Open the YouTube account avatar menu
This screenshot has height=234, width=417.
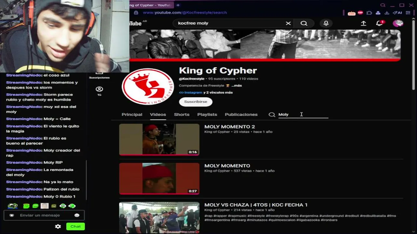[x=398, y=23]
